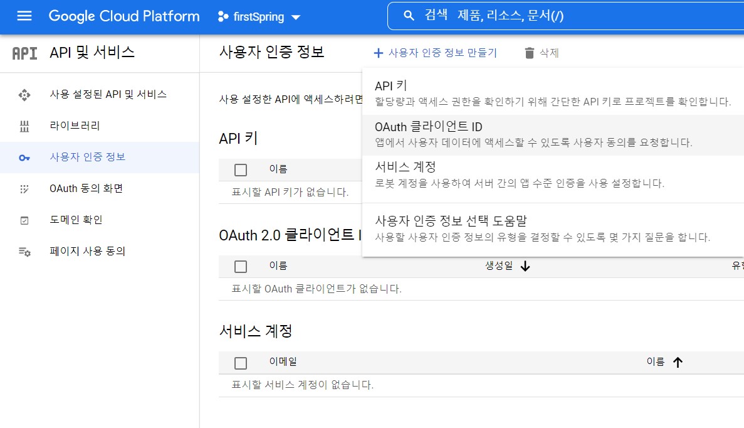Viewport: 744px width, 428px height.
Task: Choose OAuth 클라이언트 ID from the create menu
Action: [x=553, y=134]
